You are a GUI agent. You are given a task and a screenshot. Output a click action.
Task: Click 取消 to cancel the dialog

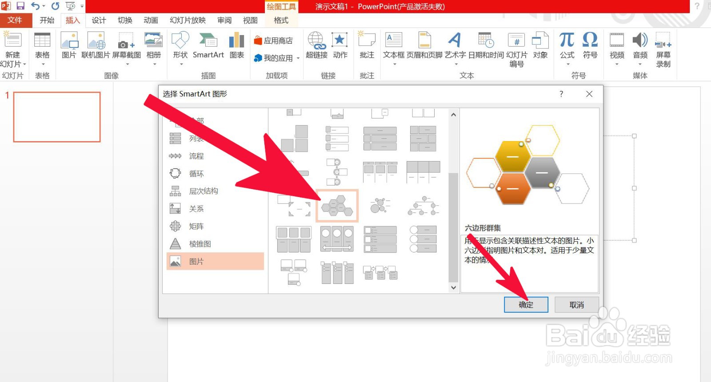click(x=576, y=305)
